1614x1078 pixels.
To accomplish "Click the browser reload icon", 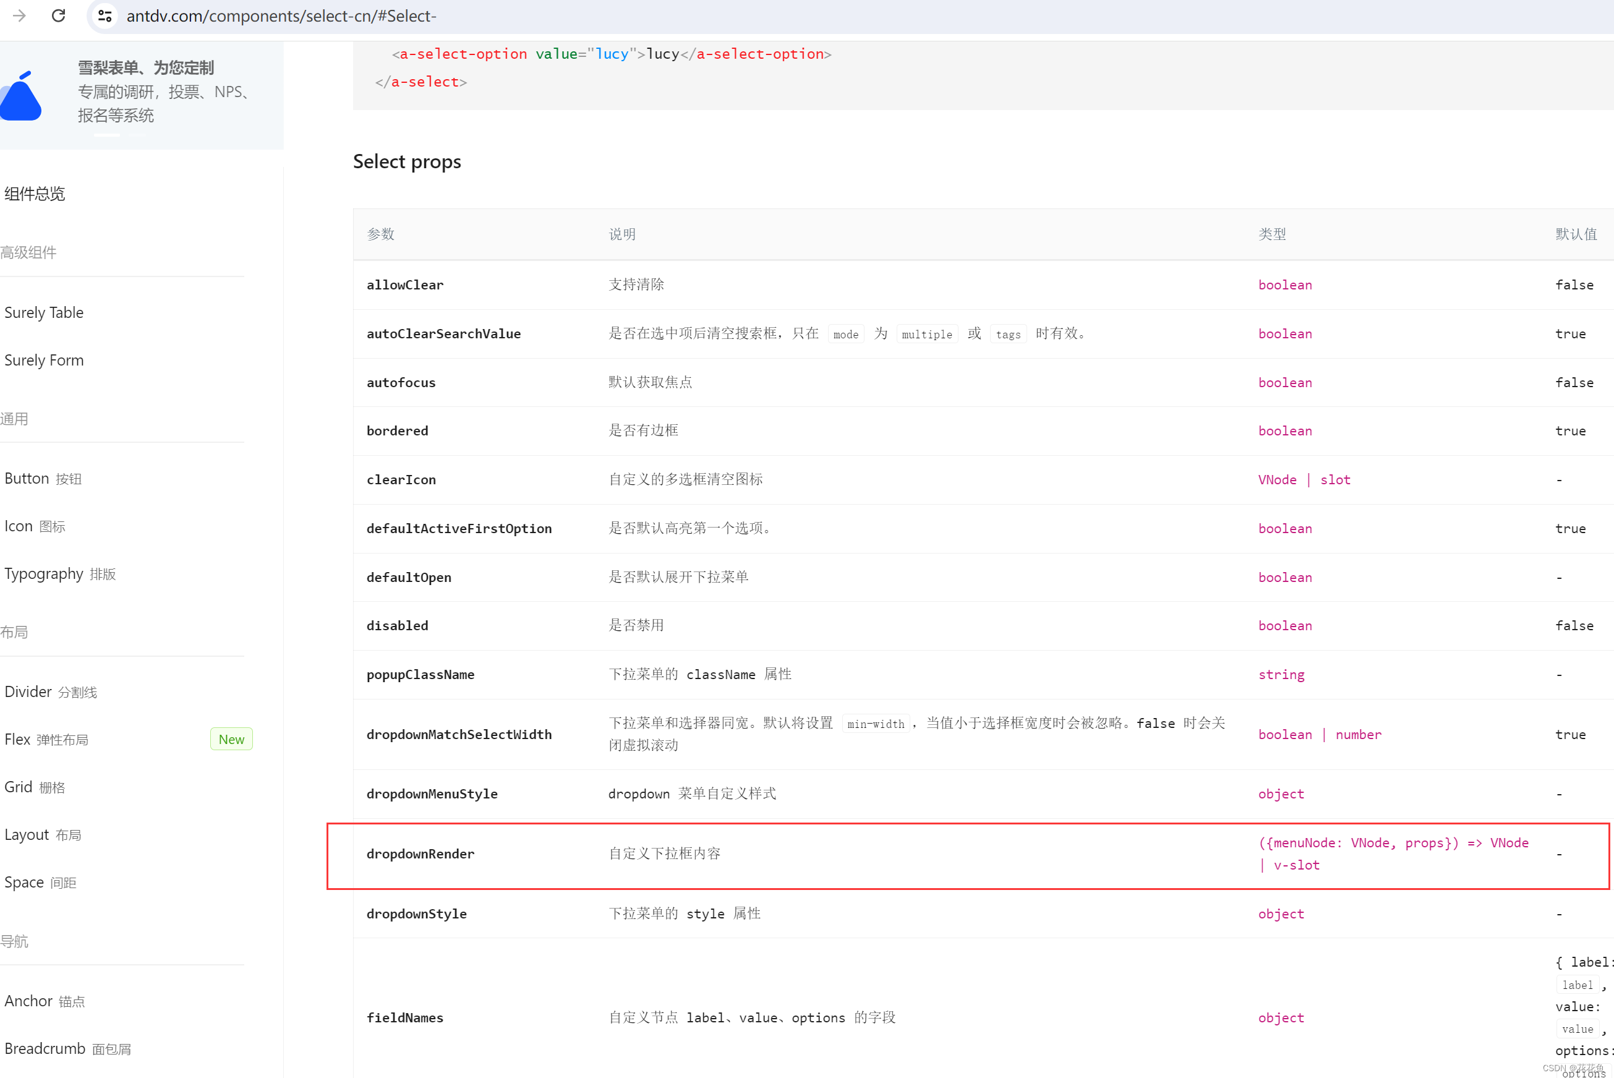I will pos(58,16).
